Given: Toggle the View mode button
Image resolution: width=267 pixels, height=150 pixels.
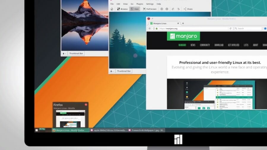Looking at the screenshot, I should click(x=134, y=9).
